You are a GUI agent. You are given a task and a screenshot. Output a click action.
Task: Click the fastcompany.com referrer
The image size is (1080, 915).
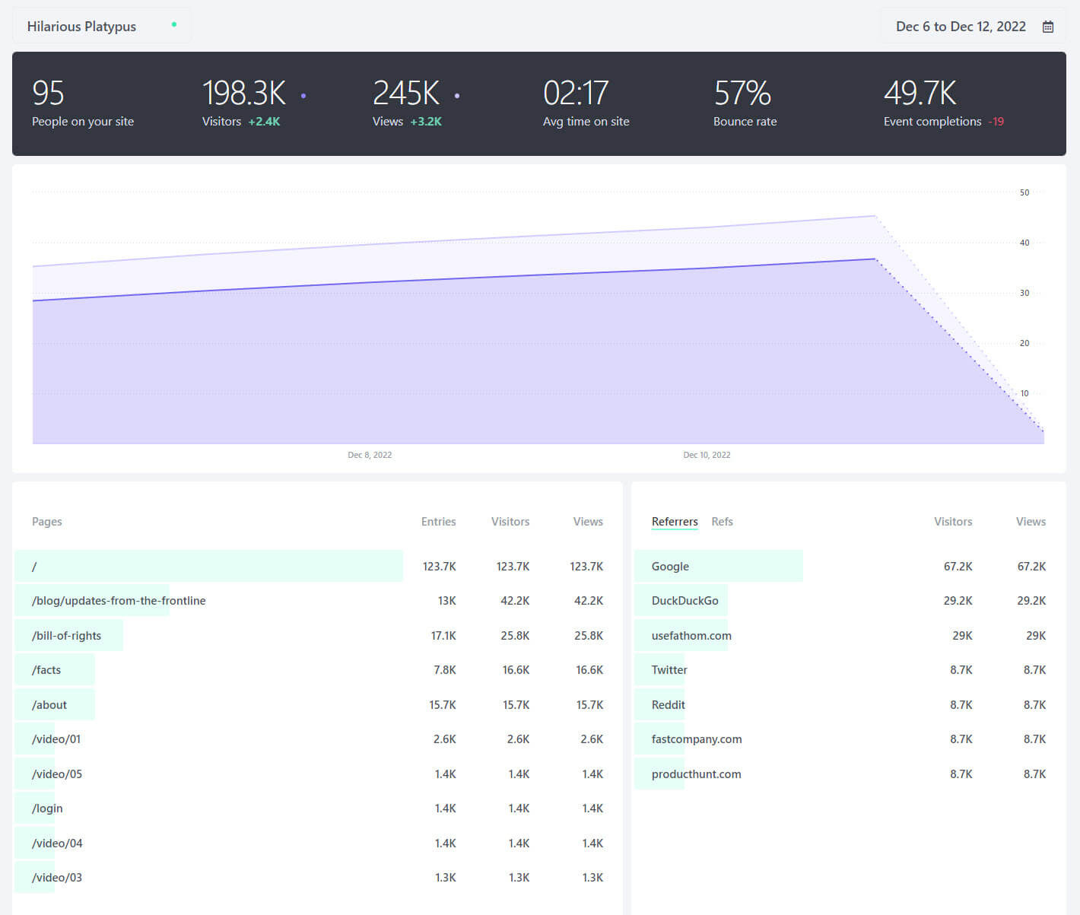[848, 739]
